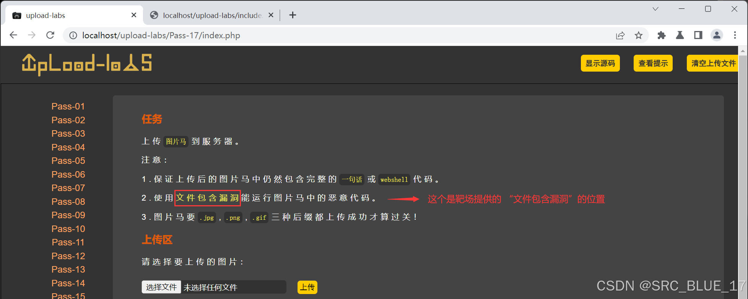This screenshot has height=299, width=748.
Task: Open the Extensions puzzle icon
Action: [662, 36]
